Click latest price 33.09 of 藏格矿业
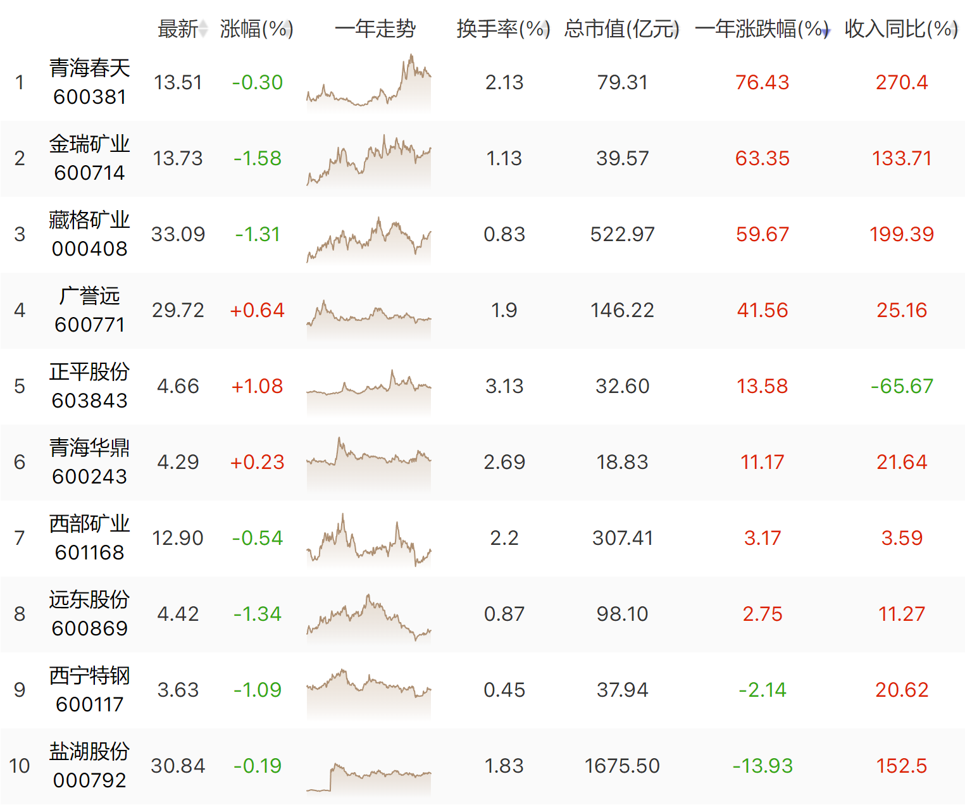This screenshot has height=805, width=965. pyautogui.click(x=178, y=234)
